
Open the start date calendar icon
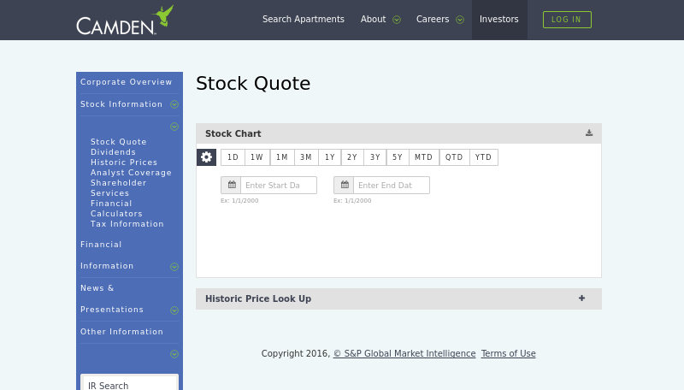coord(231,185)
